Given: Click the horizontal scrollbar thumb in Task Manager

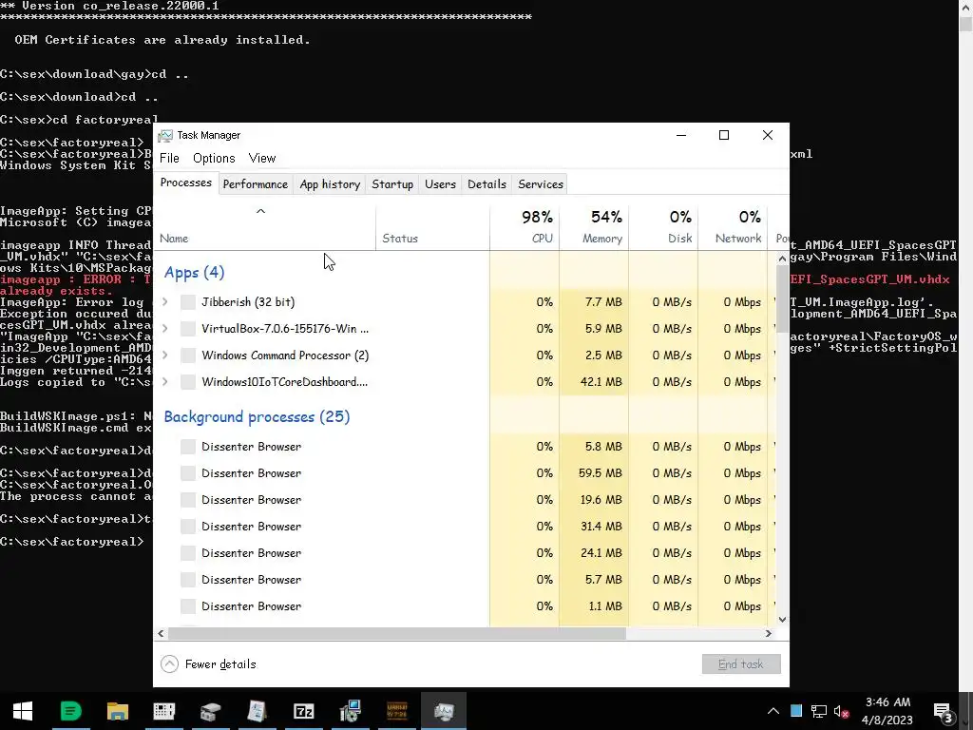Looking at the screenshot, I should pos(397,634).
